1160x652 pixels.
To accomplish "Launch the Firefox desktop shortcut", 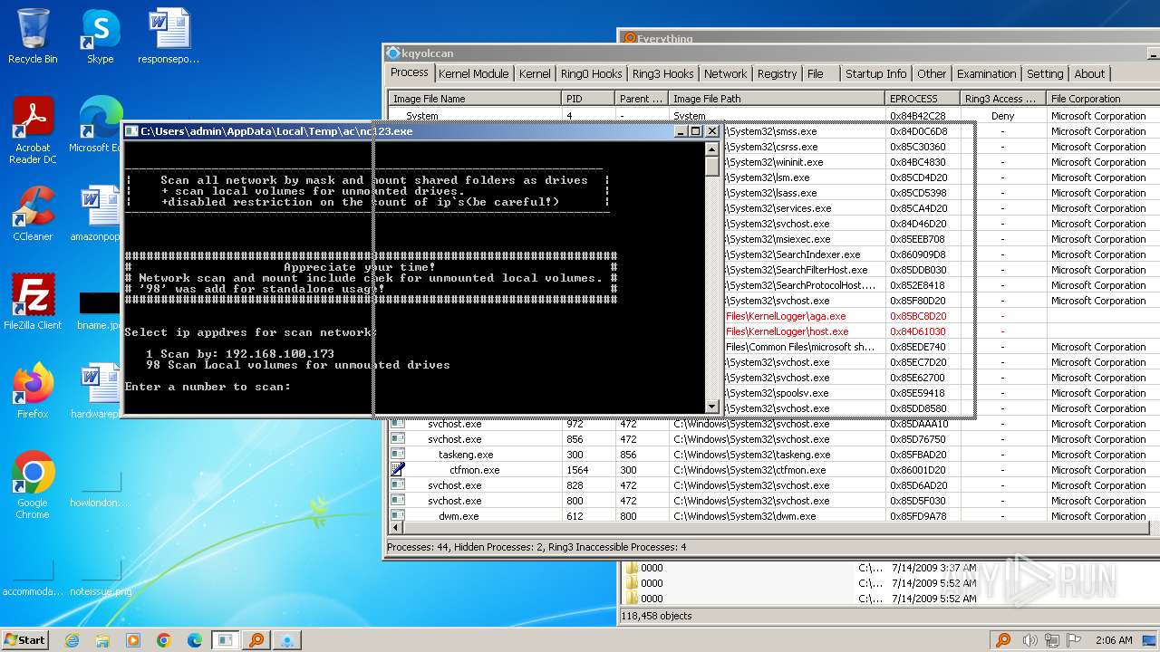I will coord(33,391).
